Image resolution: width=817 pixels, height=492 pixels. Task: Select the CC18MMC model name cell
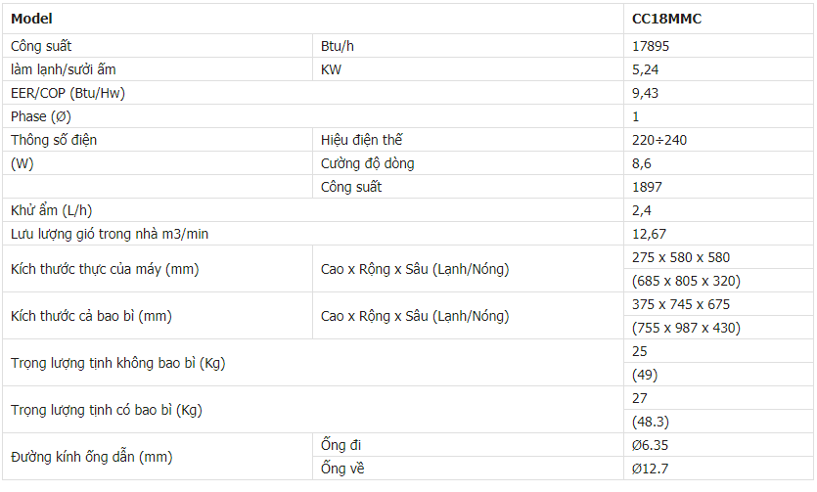click(x=665, y=19)
